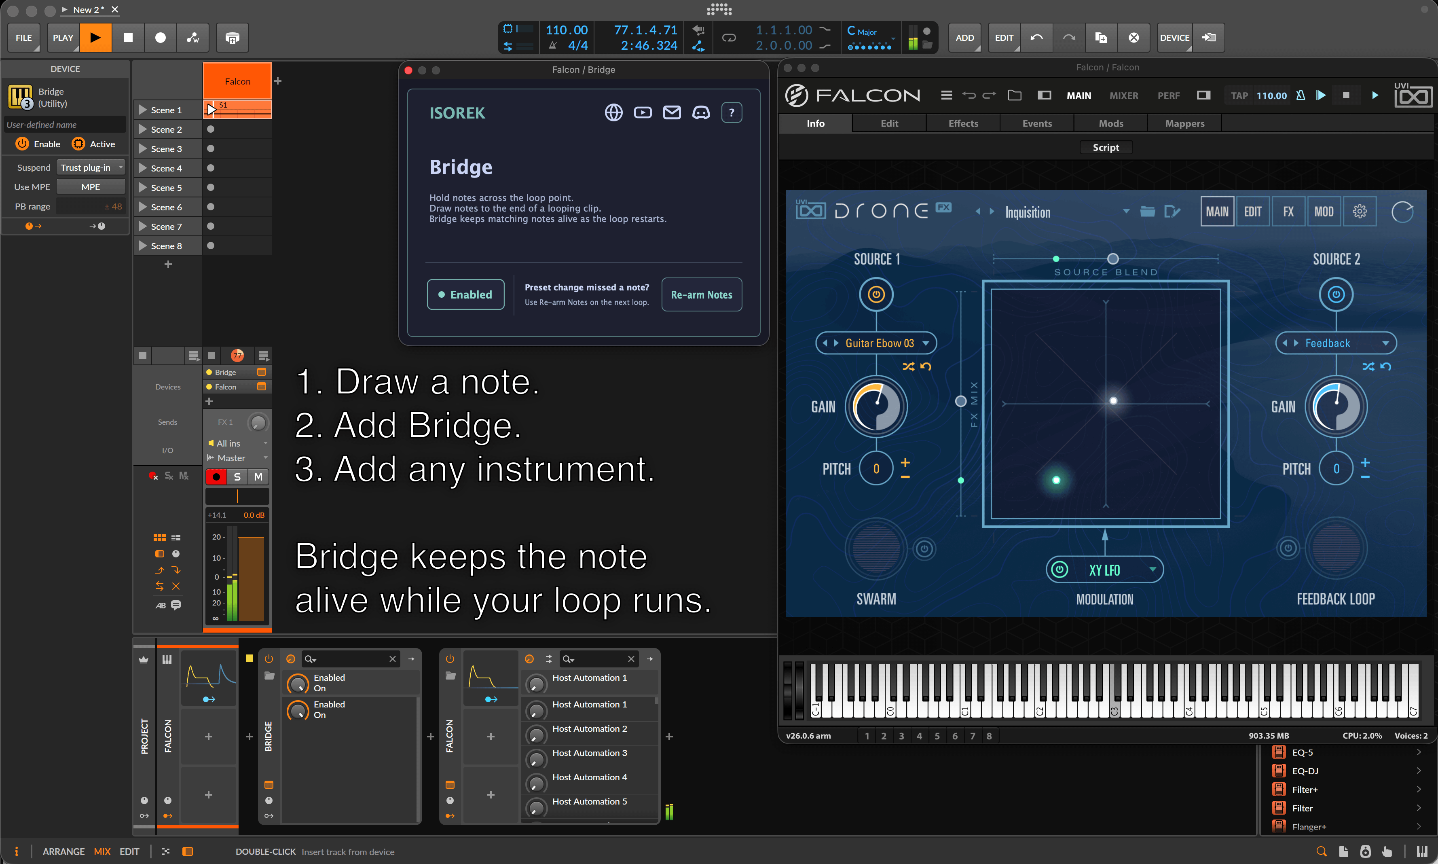Click the MPE button
Viewport: 1438px width, 864px height.
[x=91, y=187]
